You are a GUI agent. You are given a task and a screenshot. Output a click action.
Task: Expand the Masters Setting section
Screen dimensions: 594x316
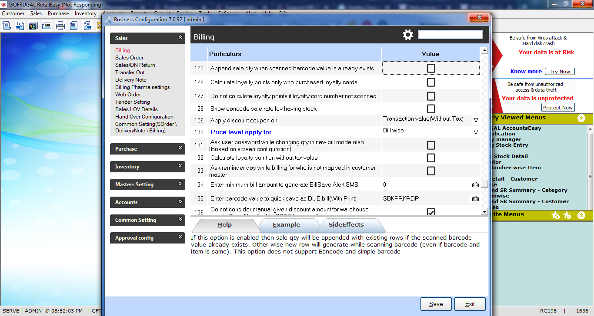pyautogui.click(x=180, y=184)
